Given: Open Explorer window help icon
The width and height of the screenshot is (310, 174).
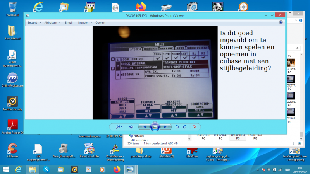Looking at the screenshot, I should pos(301,20).
